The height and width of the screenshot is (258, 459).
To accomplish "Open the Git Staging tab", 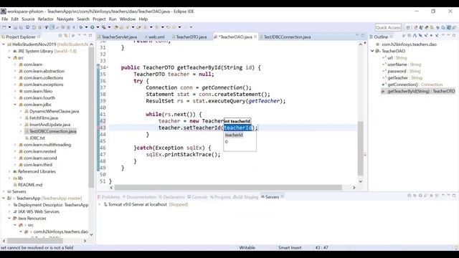I will (x=245, y=197).
